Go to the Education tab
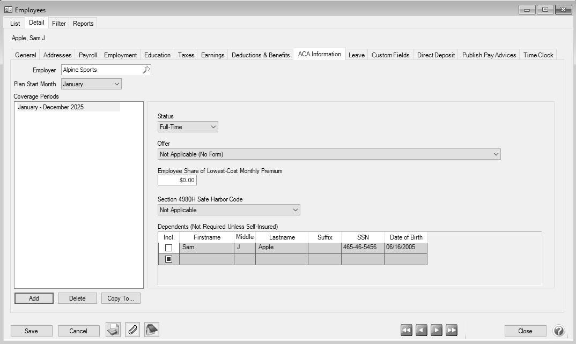The height and width of the screenshot is (344, 576). pos(157,55)
